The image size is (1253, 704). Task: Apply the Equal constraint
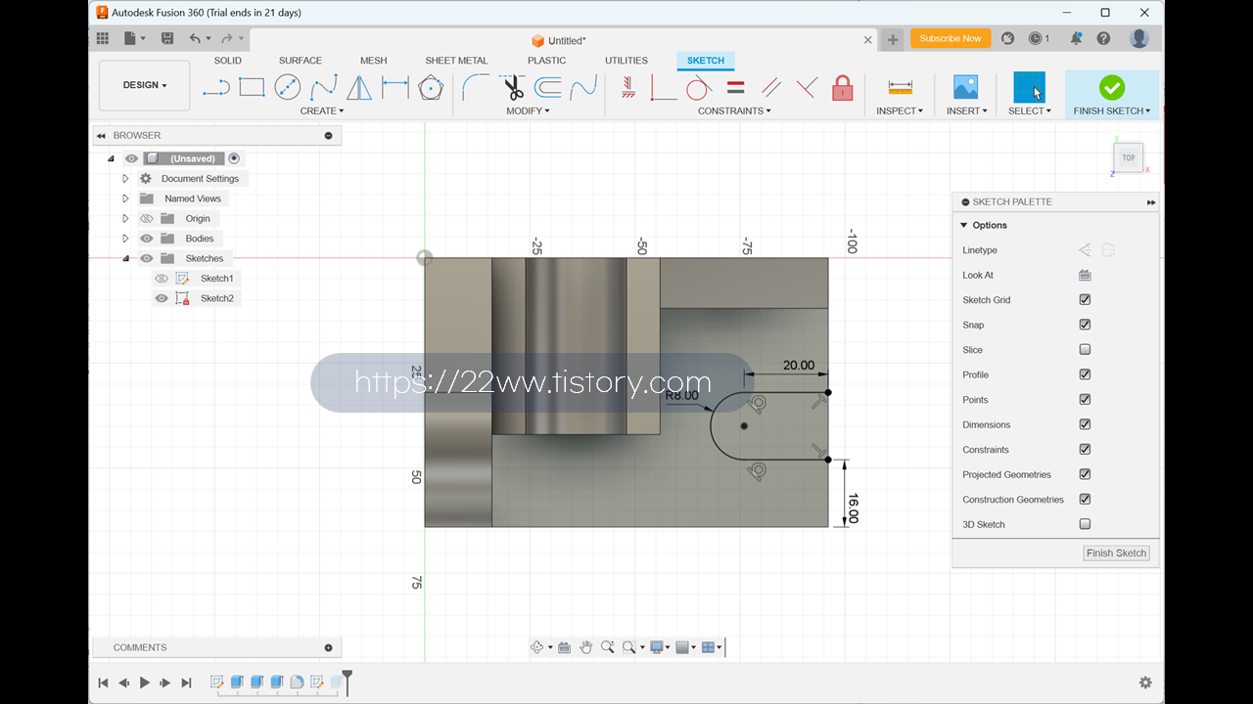click(736, 87)
